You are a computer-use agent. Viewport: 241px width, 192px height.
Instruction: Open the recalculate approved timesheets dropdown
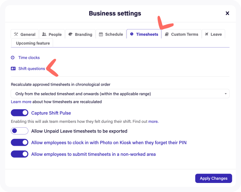120,94
